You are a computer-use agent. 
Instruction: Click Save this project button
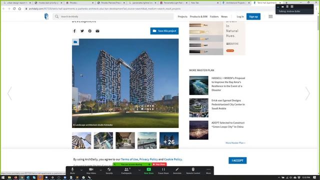pos(164,31)
